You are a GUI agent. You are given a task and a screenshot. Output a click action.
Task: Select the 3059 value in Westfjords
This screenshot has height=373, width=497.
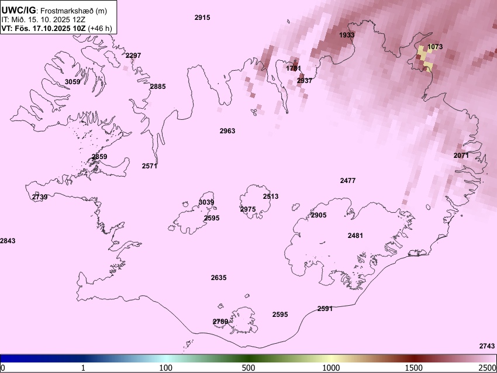[x=73, y=82]
